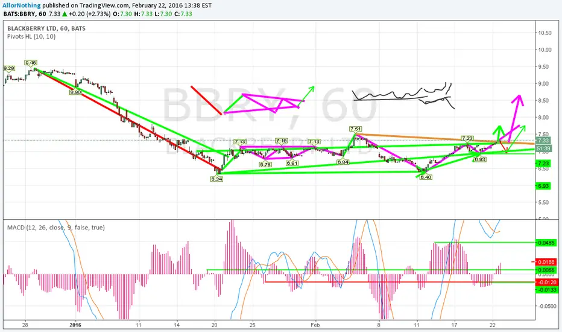Select the red horizontal line in MACD pane
Viewport: 562px width, 332px height.
pyautogui.click(x=399, y=282)
